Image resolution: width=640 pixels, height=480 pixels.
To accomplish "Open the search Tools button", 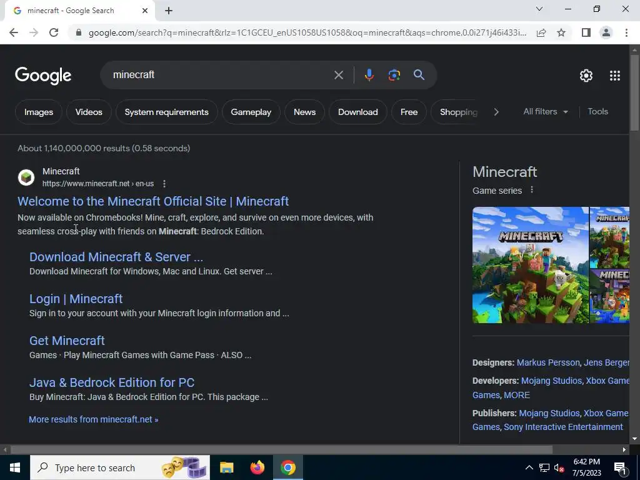I will [x=597, y=111].
